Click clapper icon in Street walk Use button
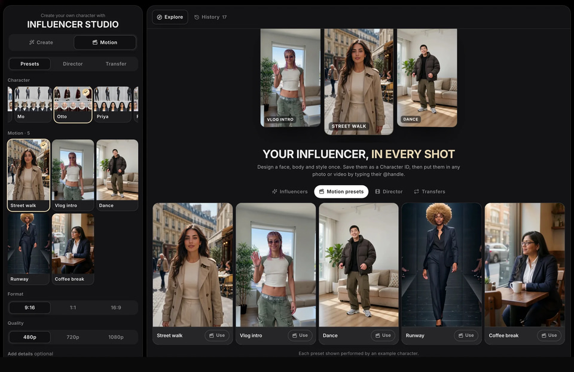 click(x=212, y=336)
